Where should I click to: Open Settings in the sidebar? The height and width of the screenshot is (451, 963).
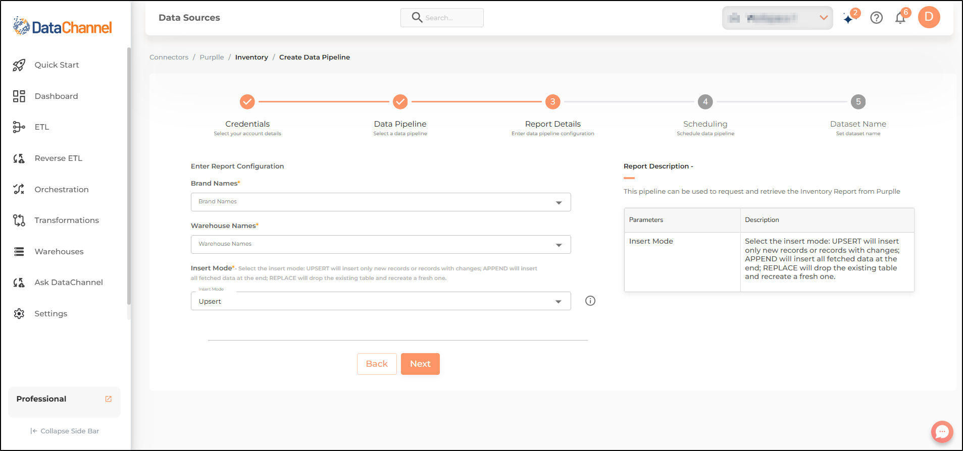tap(50, 314)
